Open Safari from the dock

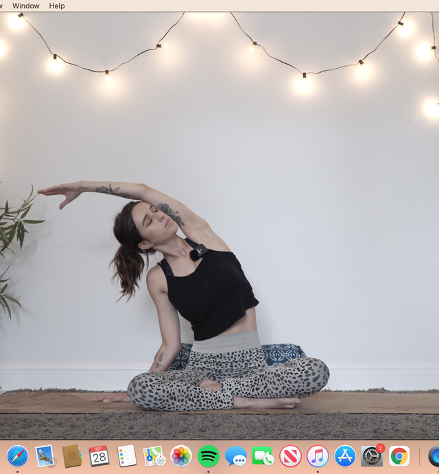(x=18, y=456)
